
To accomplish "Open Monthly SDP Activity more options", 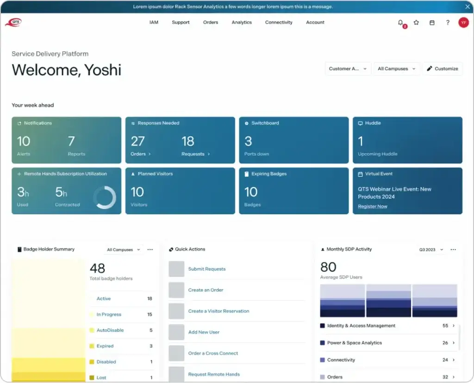I will (453, 250).
